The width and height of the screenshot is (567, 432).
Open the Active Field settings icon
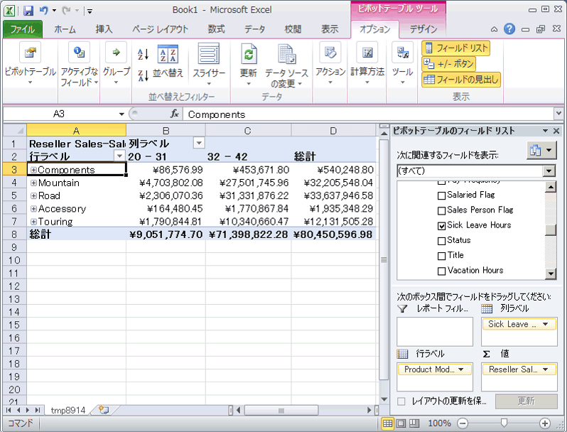tap(79, 53)
